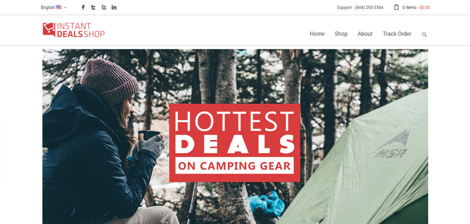Viewport: 470px width, 224px height.
Task: Click the shopping bag cart icon
Action: click(396, 7)
